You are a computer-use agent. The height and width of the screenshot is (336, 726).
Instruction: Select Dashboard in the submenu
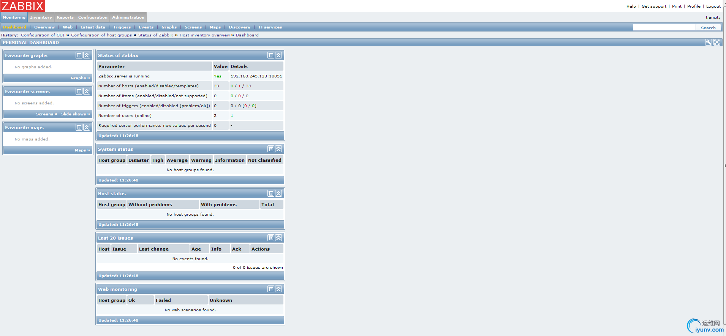click(14, 27)
